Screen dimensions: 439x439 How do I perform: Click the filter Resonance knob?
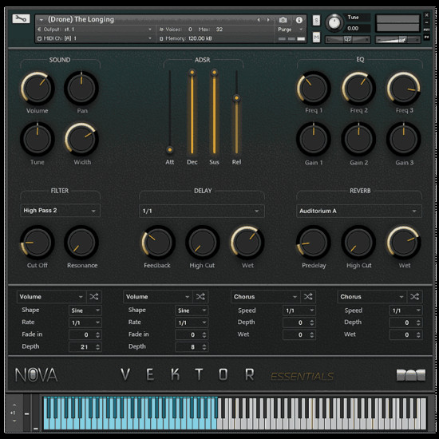click(x=81, y=243)
